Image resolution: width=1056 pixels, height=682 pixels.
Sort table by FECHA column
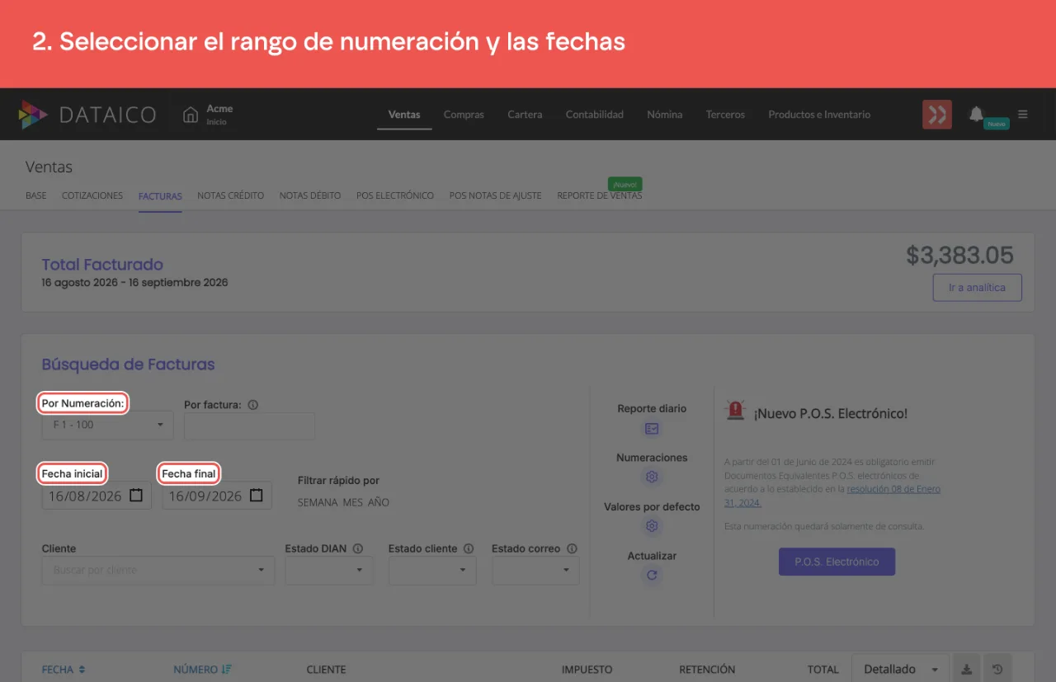(64, 670)
